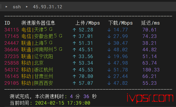Screen dimensions: 176x107
Task: Click the arrow icon before ssh
Action: click(x=7, y=7)
